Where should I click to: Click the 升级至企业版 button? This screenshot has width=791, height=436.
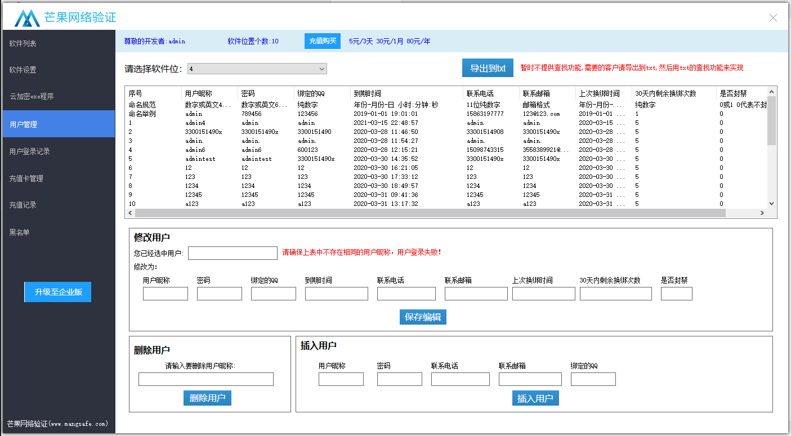point(58,292)
